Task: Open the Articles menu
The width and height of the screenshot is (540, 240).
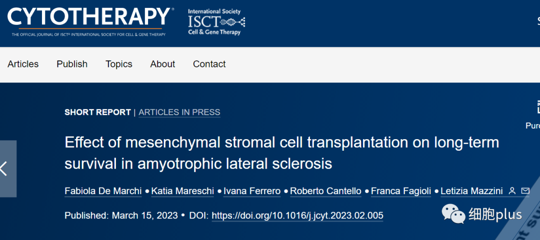Action: coord(23,64)
